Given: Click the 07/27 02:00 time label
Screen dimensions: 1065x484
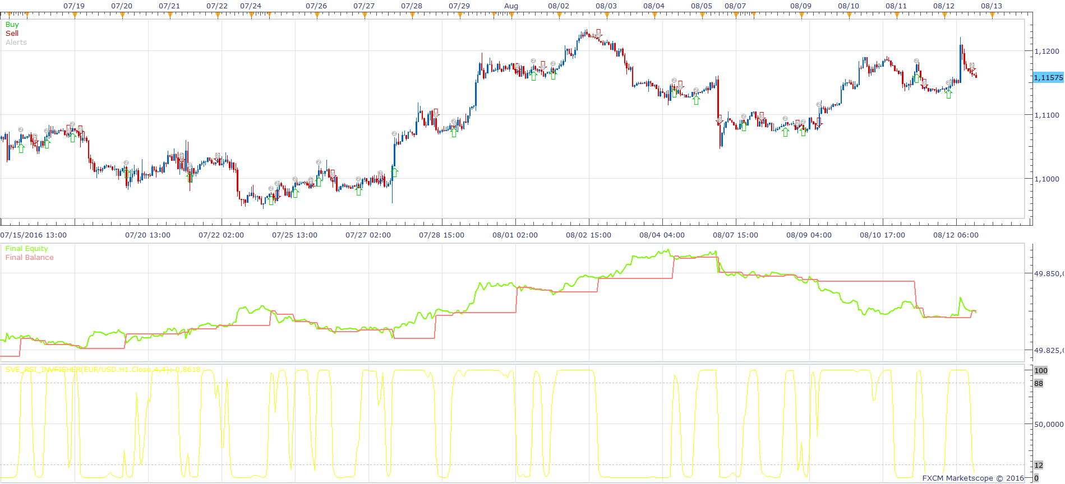Looking at the screenshot, I should coord(368,235).
